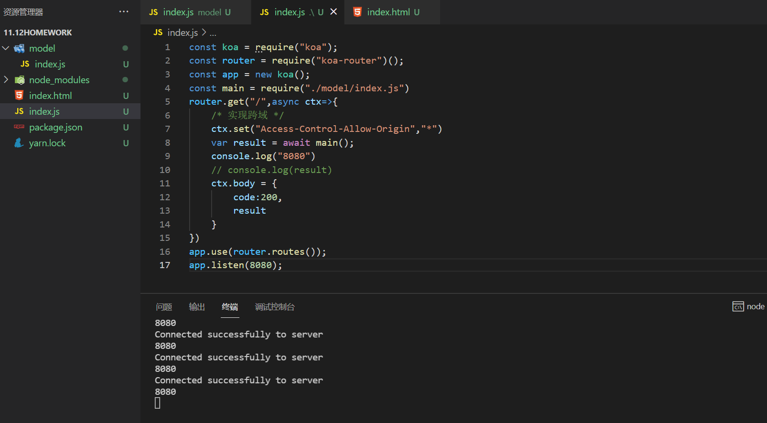Click the npm icon beside package.json
This screenshot has width=767, height=423.
19,127
